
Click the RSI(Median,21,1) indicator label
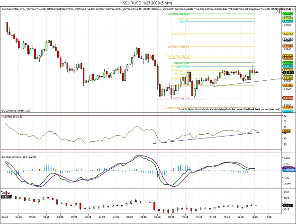(x=12, y=117)
